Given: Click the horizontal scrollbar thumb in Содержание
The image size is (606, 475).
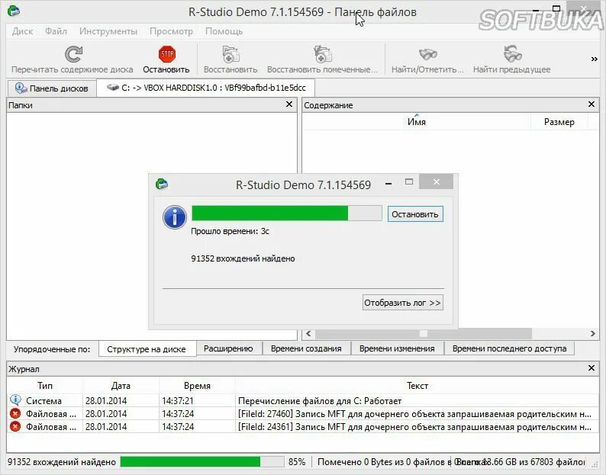Looking at the screenshot, I should 424,333.
